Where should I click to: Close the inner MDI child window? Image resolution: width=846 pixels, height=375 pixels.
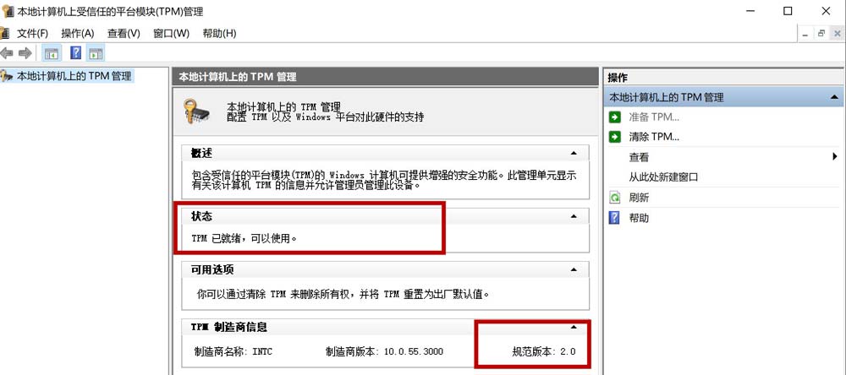coord(838,34)
